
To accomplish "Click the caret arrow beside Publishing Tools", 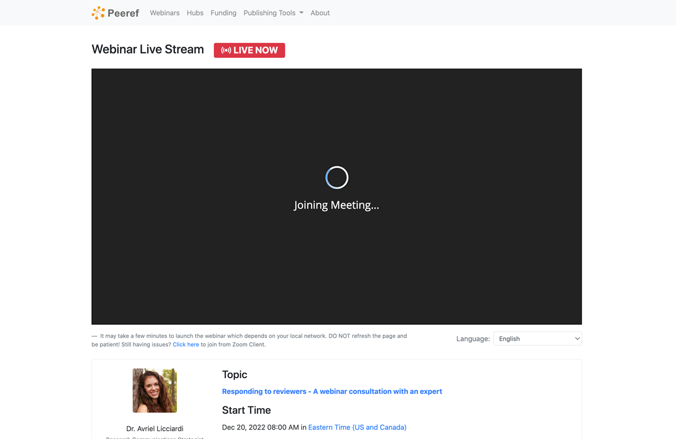I will pos(301,13).
